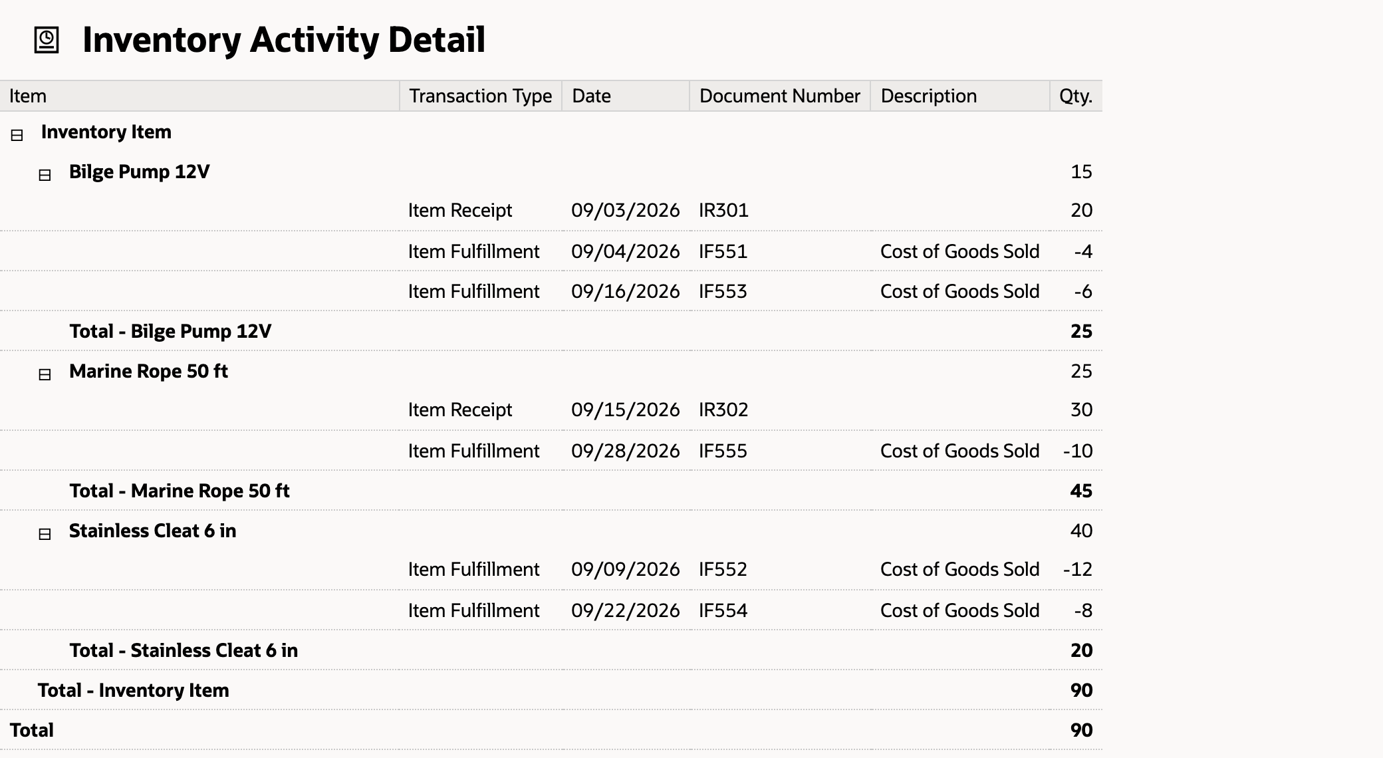This screenshot has height=758, width=1383.
Task: Click Cost of Goods Sold on IF554 row
Action: (960, 610)
